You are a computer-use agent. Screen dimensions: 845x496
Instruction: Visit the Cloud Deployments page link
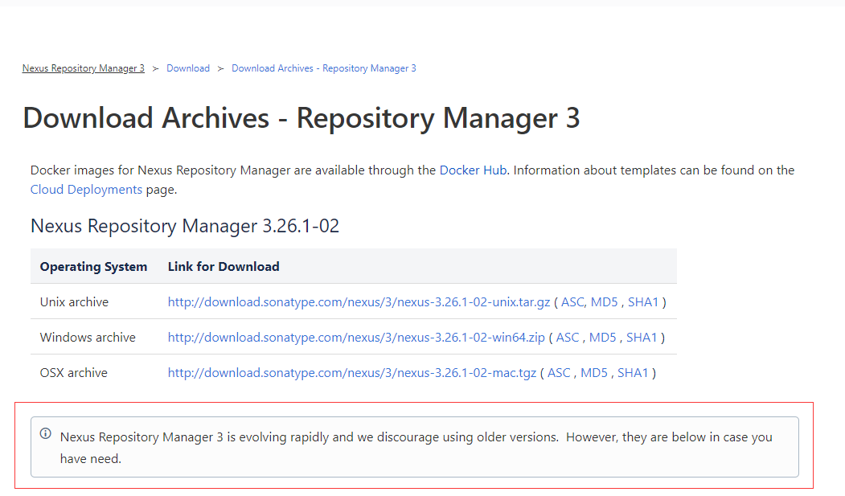pos(86,190)
